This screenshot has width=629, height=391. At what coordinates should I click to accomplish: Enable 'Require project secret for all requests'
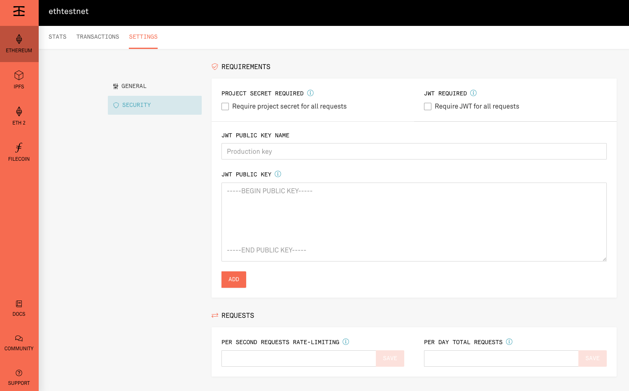225,106
